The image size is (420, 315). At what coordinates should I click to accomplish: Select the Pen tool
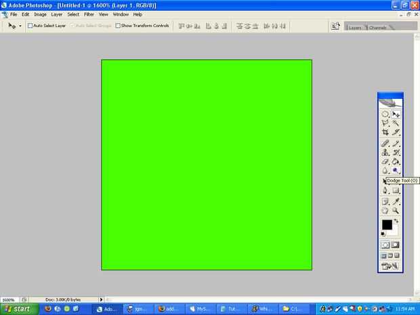coord(385,190)
